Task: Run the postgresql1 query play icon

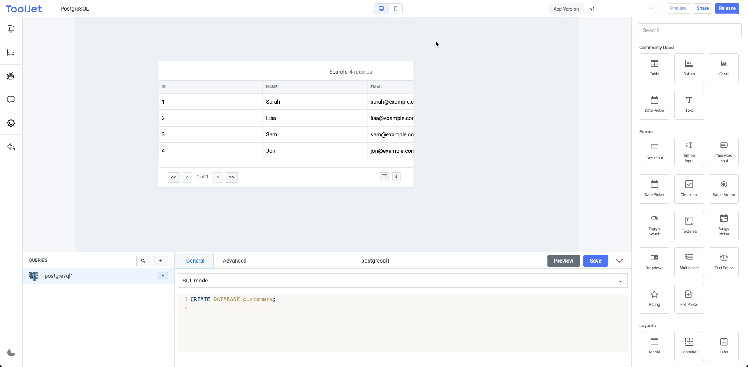Action: click(162, 275)
